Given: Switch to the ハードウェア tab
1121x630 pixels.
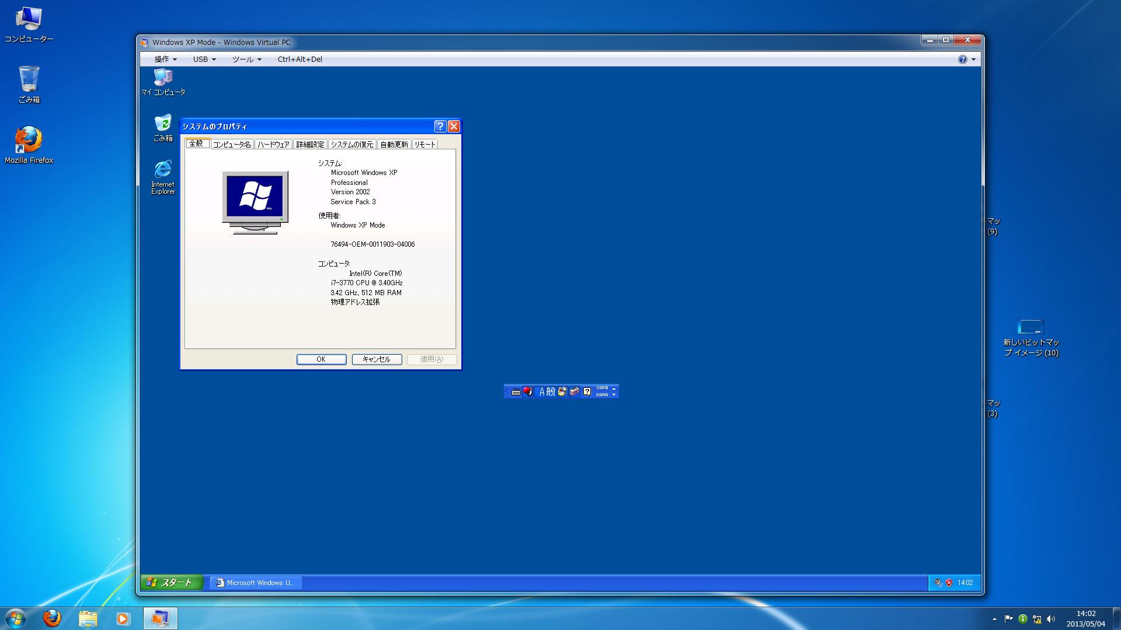Looking at the screenshot, I should click(273, 145).
